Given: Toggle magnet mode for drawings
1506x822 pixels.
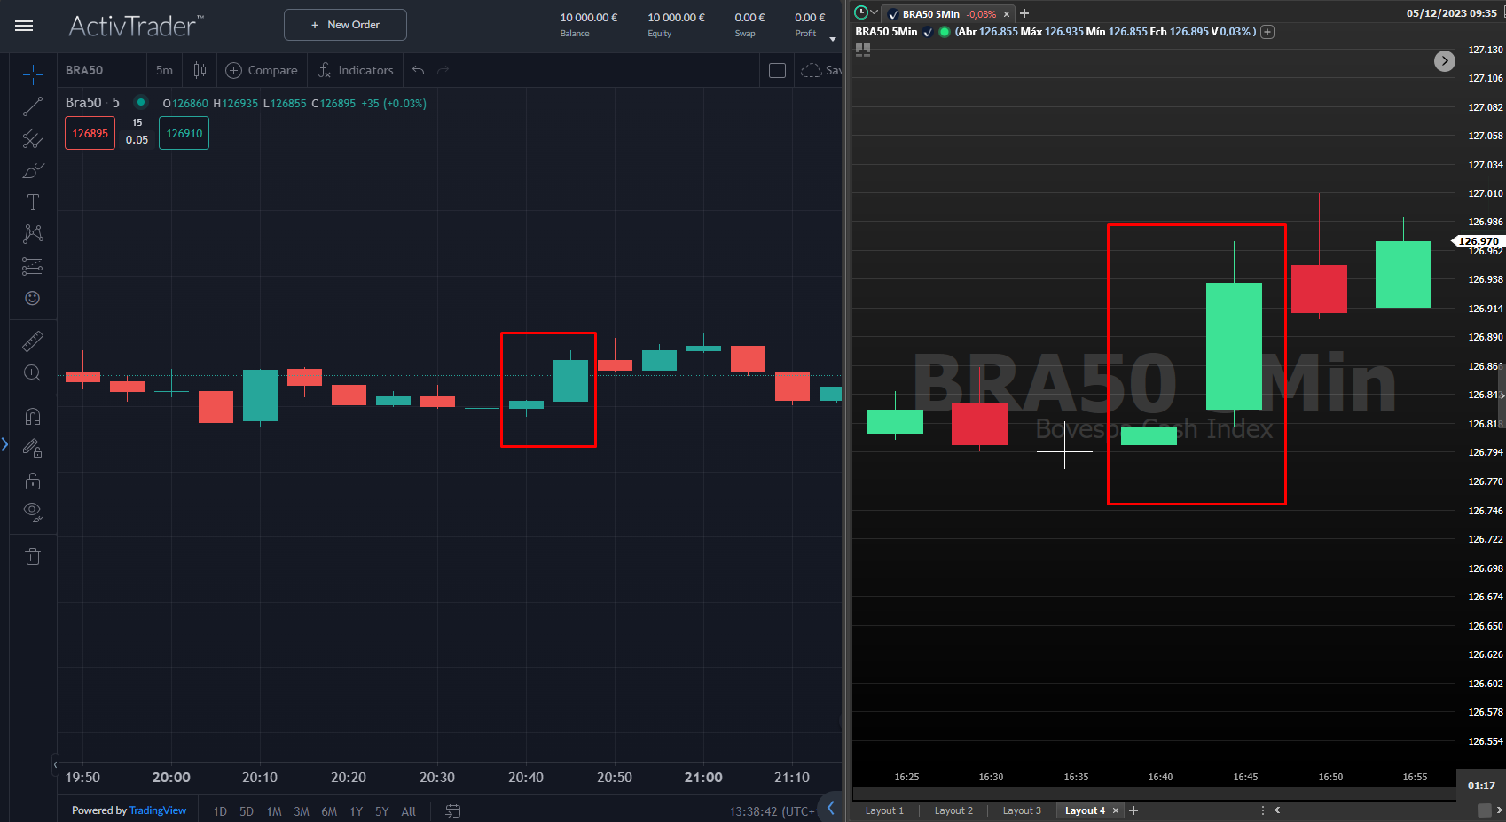Looking at the screenshot, I should [33, 417].
